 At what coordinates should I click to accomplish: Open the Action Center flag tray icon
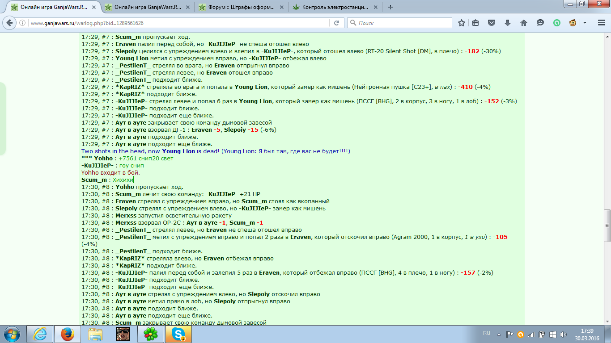[x=509, y=334]
